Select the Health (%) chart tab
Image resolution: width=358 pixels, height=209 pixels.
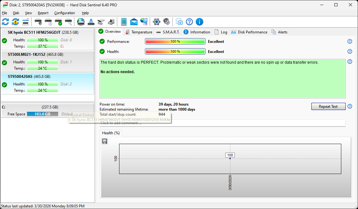click(x=111, y=133)
